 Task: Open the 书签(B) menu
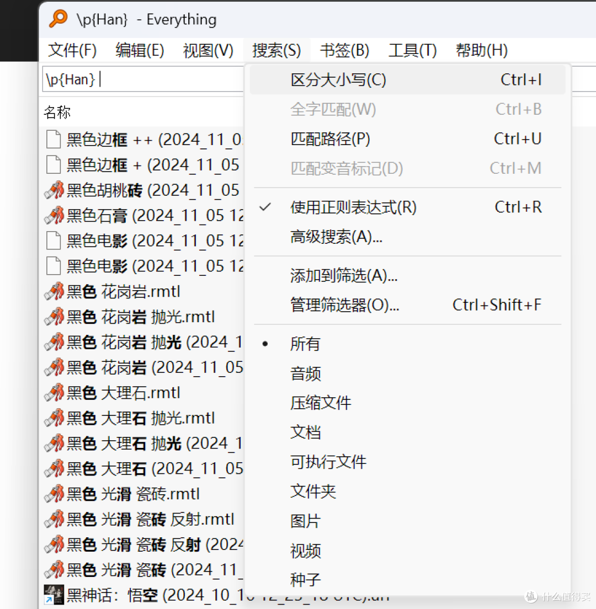point(344,50)
